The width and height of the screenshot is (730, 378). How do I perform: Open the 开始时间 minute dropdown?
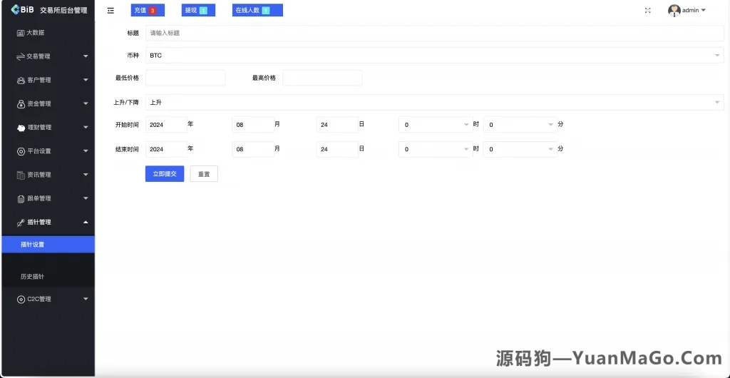pyautogui.click(x=520, y=125)
